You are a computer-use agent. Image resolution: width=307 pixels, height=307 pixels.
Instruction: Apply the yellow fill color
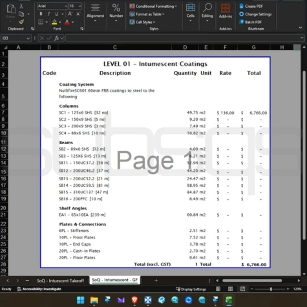click(x=54, y=22)
